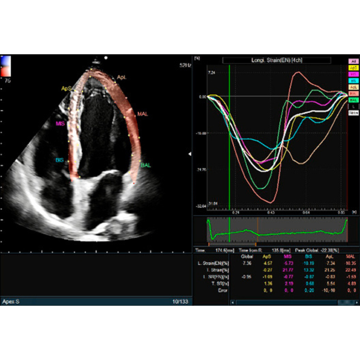The image size is (360, 360).
Task: Click the white triangle marker right of ultrasound image
Action: pyautogui.click(x=190, y=154)
